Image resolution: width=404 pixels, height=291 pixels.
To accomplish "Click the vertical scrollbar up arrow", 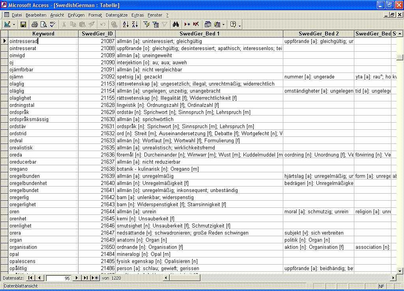I will click(x=400, y=34).
